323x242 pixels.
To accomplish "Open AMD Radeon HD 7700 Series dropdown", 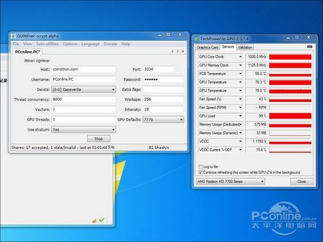I will coord(230,181).
